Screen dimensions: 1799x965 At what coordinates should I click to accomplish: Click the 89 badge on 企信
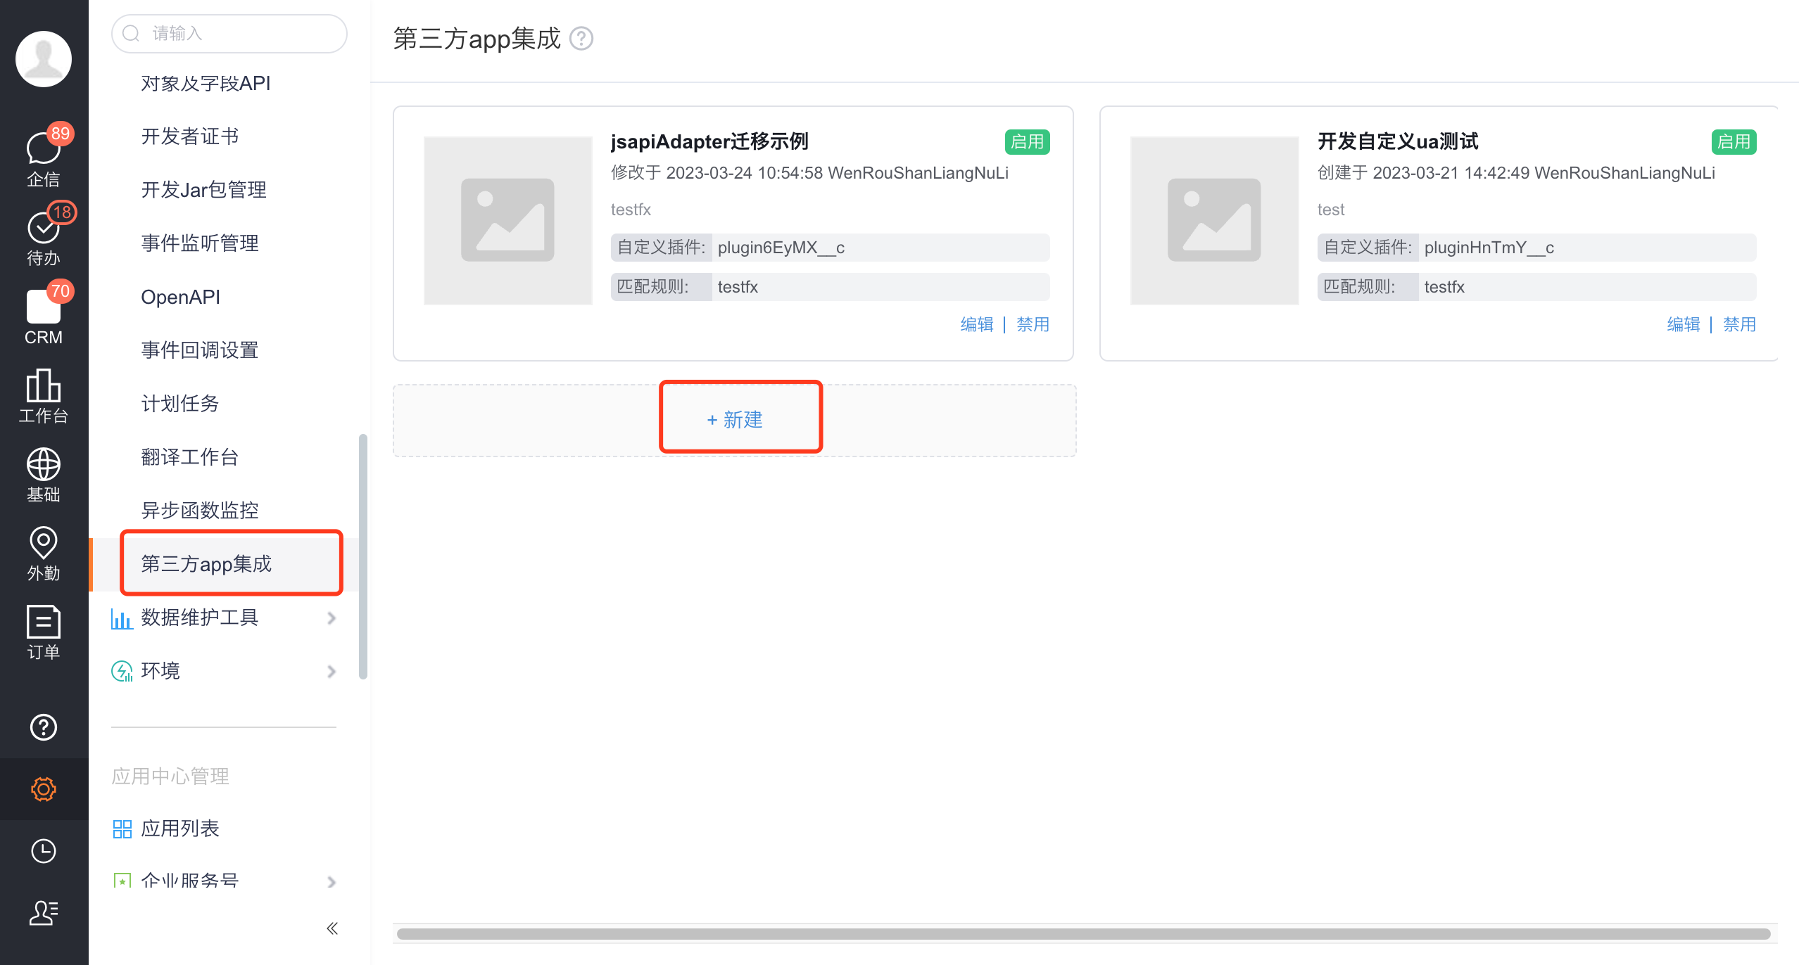(60, 134)
